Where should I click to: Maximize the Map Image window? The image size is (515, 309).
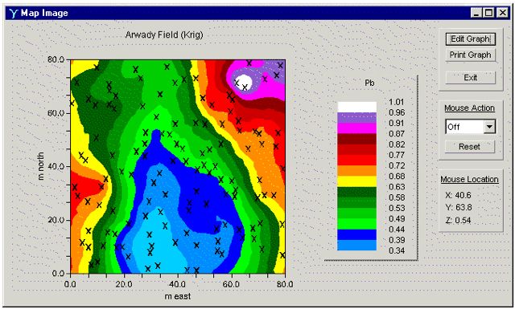pos(488,13)
